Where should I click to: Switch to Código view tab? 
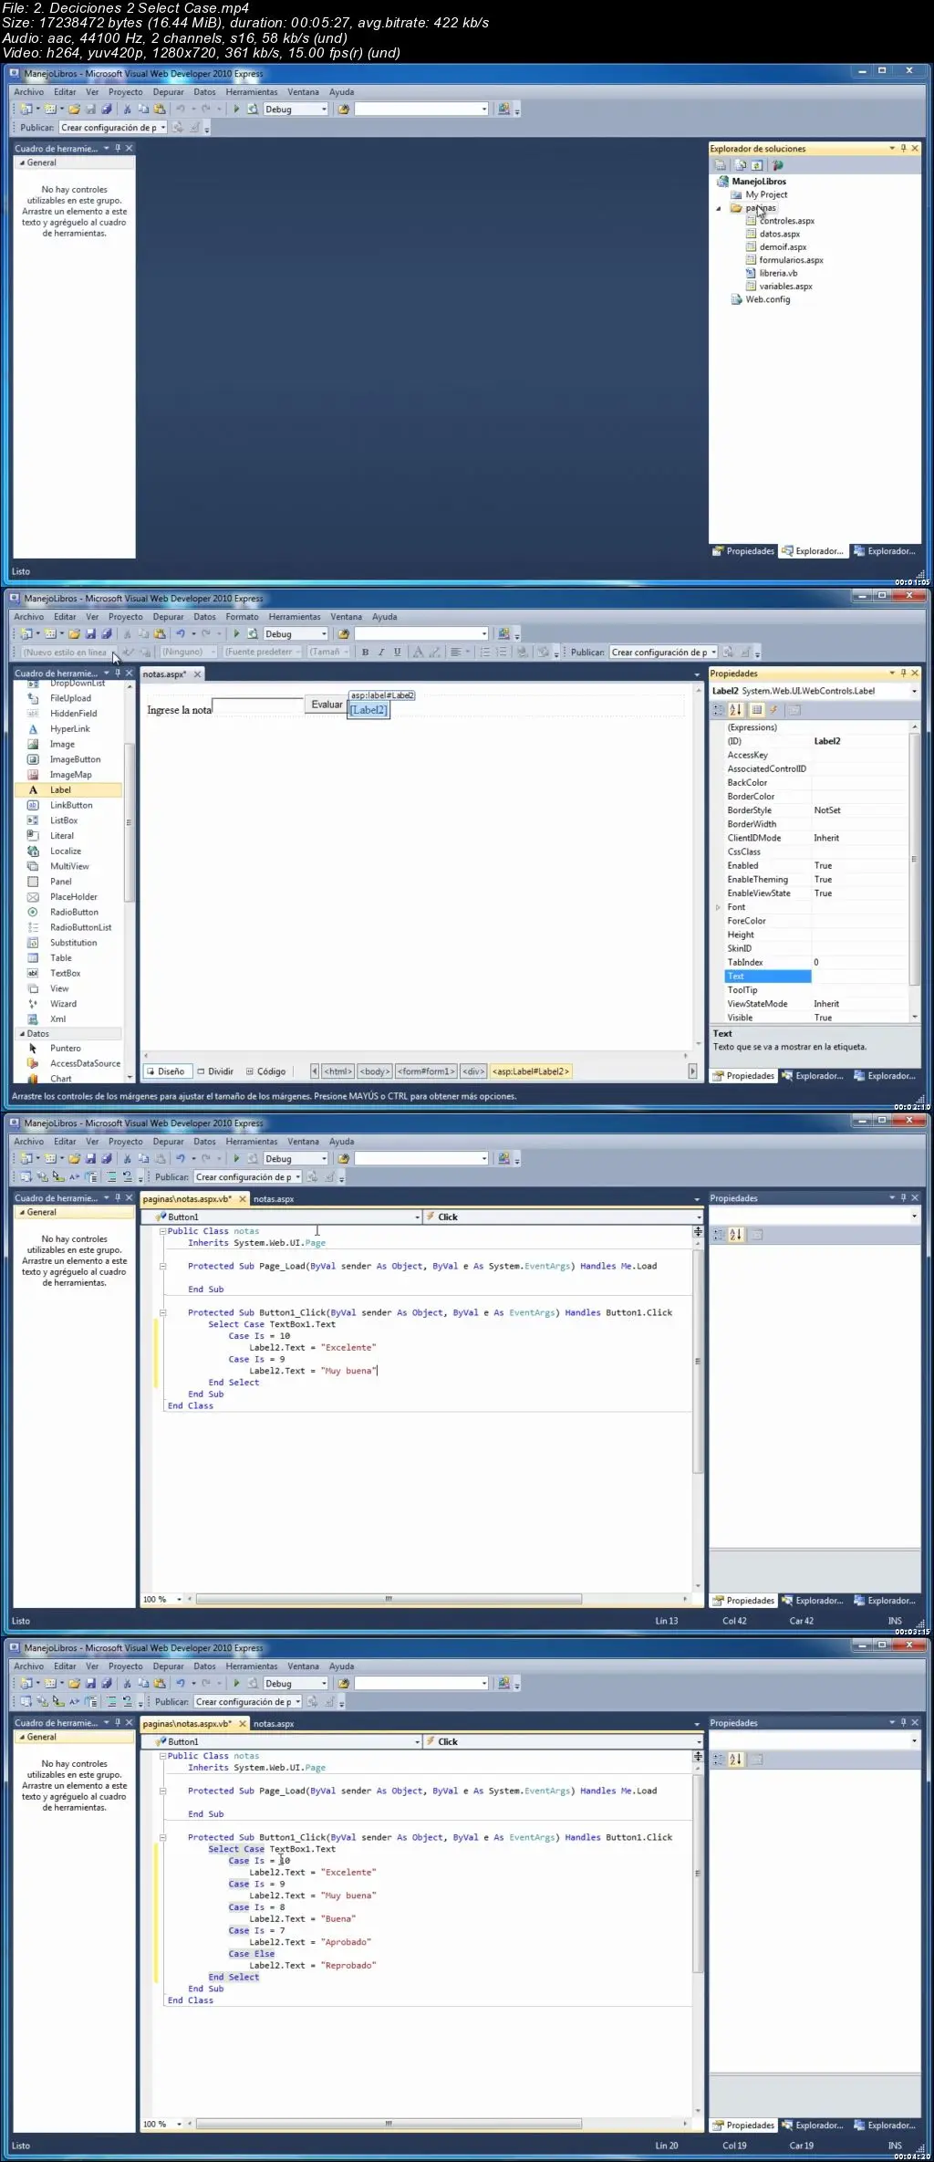click(266, 1071)
